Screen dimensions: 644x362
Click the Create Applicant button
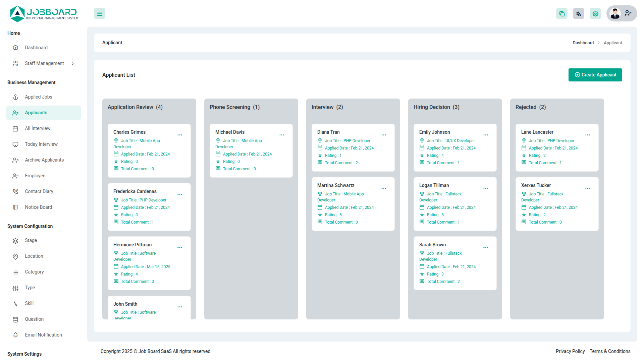595,75
